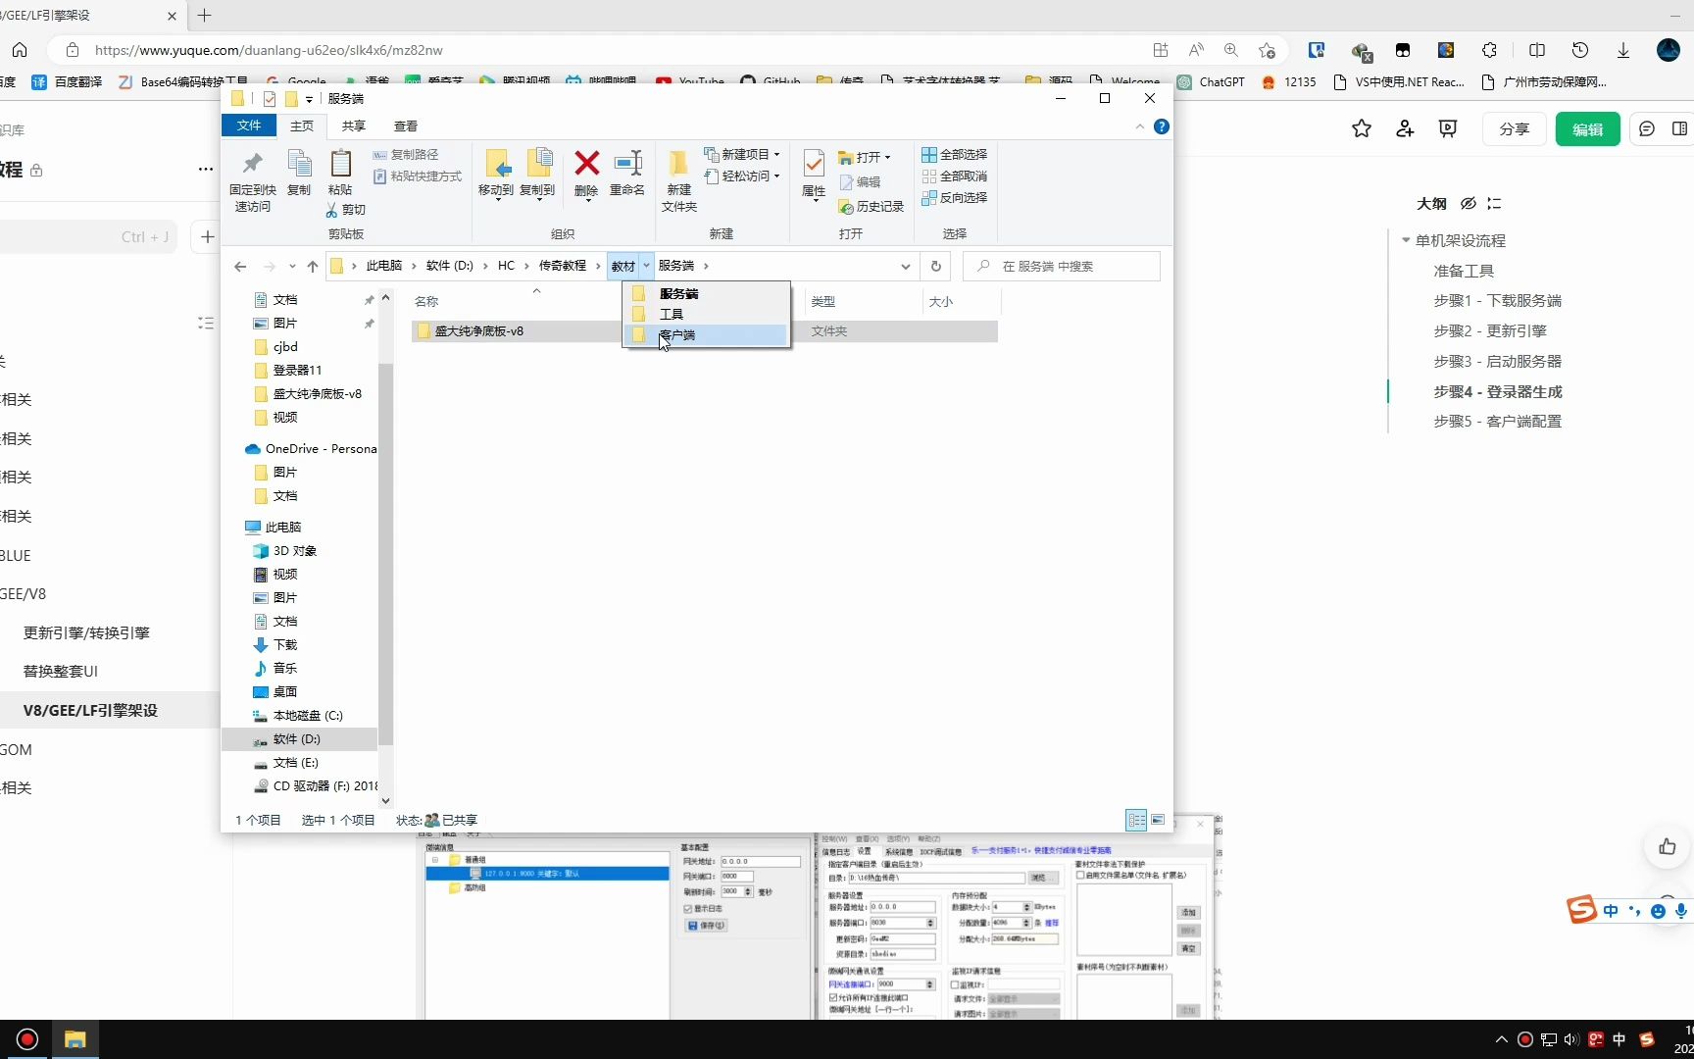Click the History (历史记录) icon
Screen dimensions: 1694x1059
tap(846, 207)
